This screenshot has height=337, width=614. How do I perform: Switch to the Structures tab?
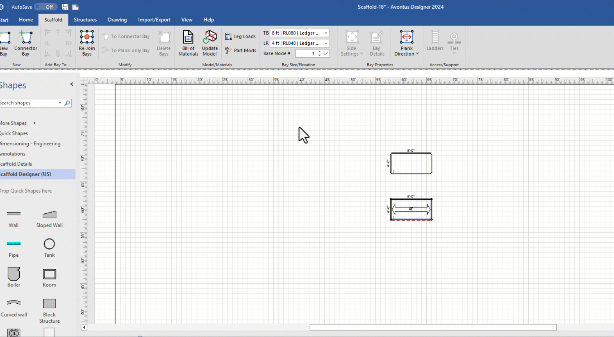point(85,20)
